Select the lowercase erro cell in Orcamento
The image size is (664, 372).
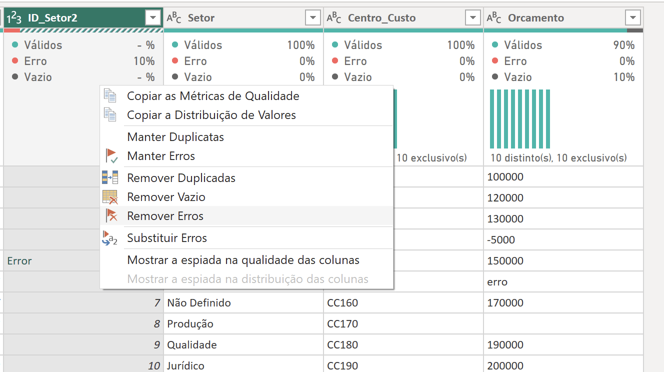click(x=563, y=282)
